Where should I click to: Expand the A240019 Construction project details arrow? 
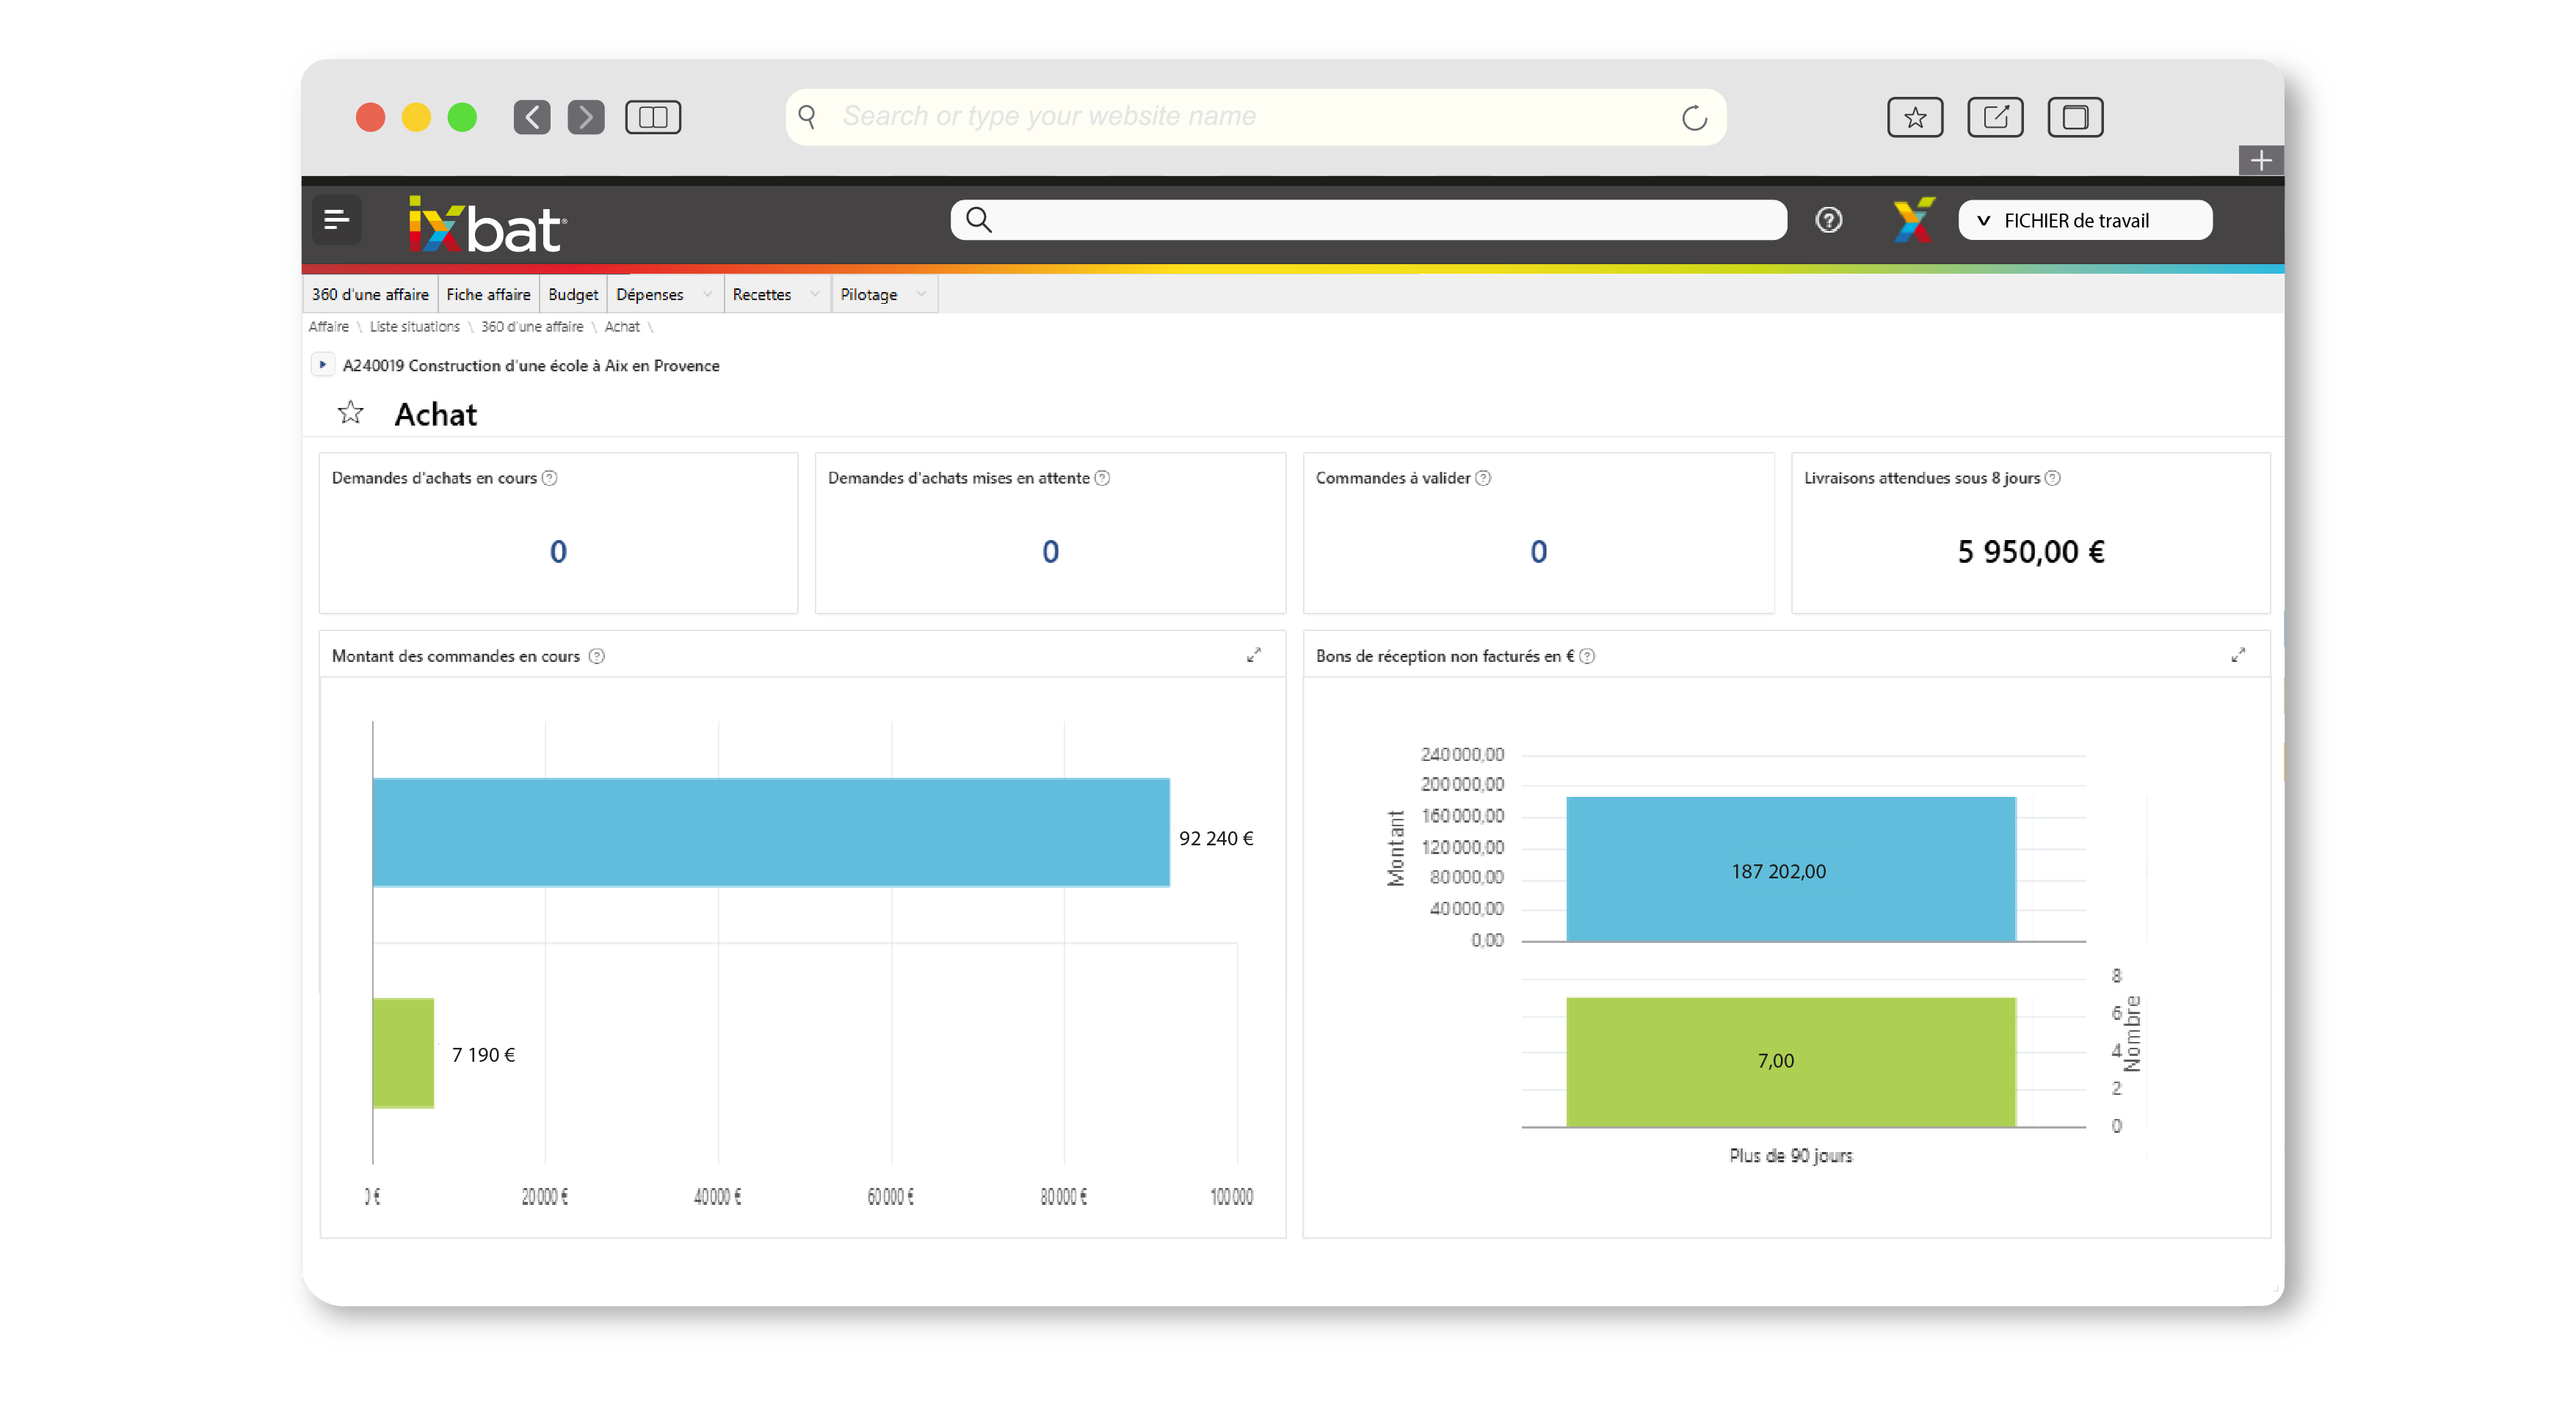tap(322, 365)
